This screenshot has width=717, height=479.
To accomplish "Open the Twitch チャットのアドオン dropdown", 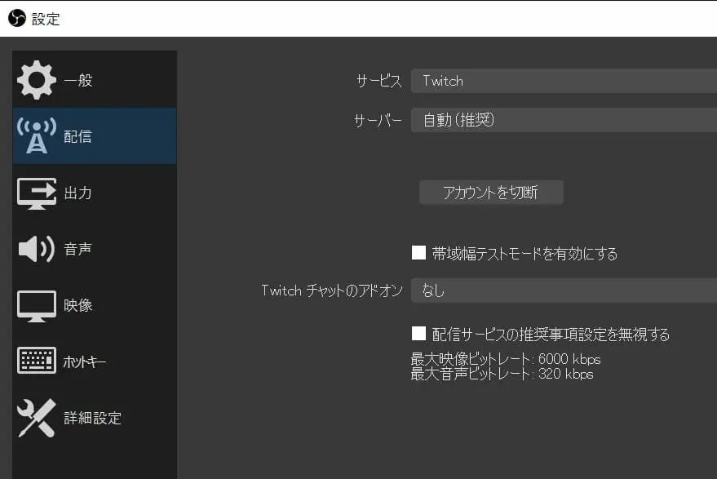I will (563, 290).
